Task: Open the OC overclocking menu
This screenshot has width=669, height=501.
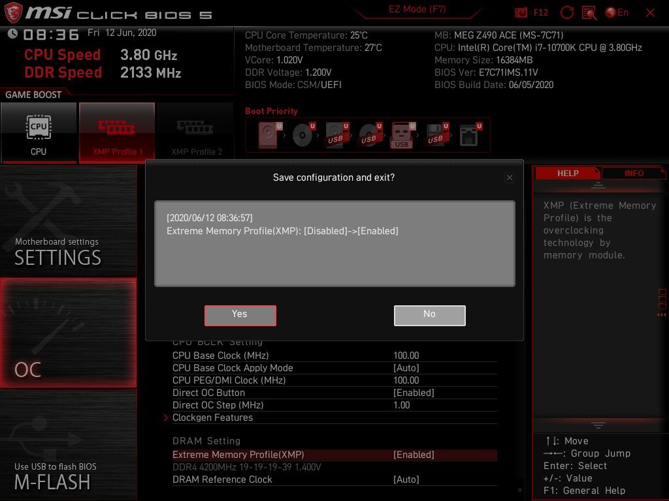Action: pos(68,333)
